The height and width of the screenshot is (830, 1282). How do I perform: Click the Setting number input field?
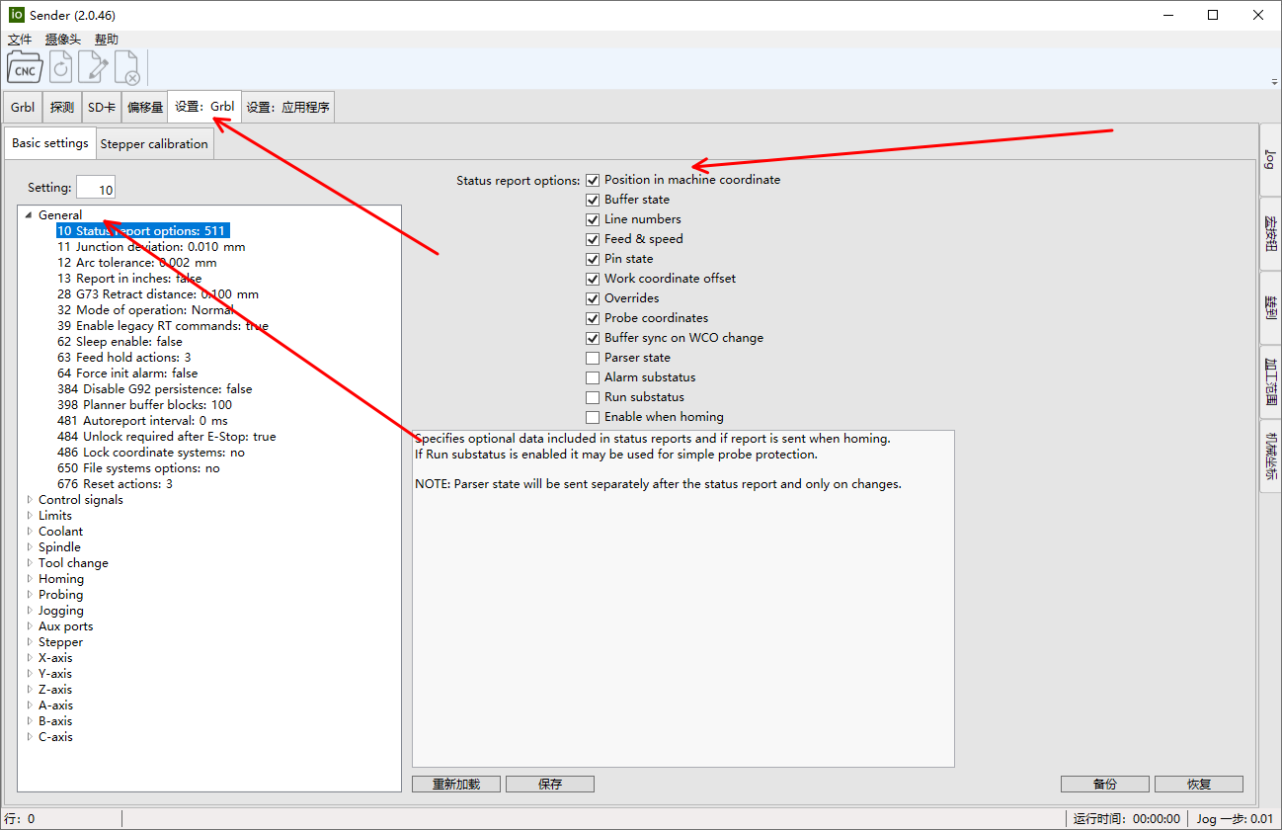tap(96, 188)
